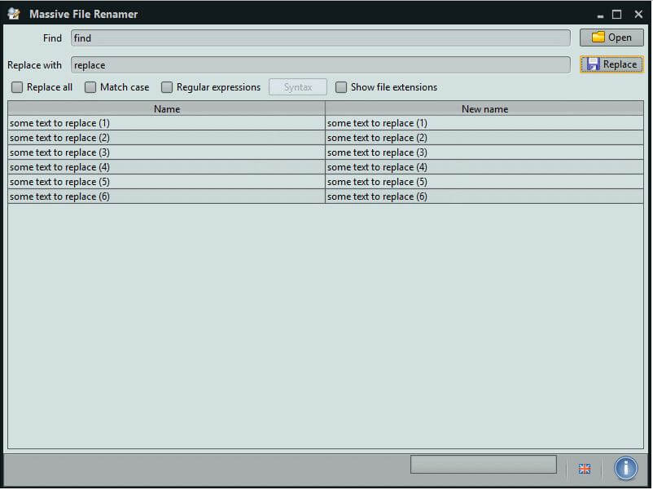Click into the Replace with field

320,65
